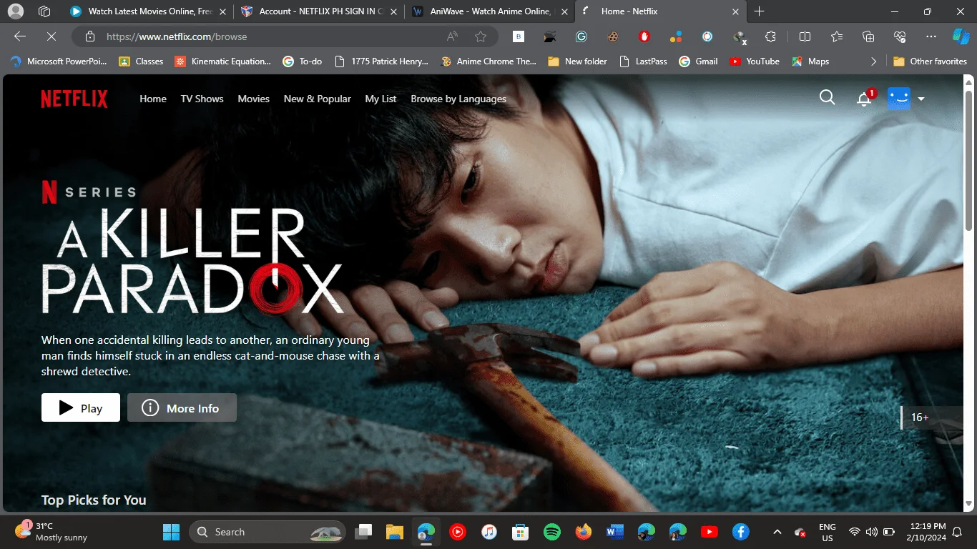Screen dimensions: 977x549
Task: Toggle the Read Aloud icon in the address bar
Action: click(x=452, y=36)
